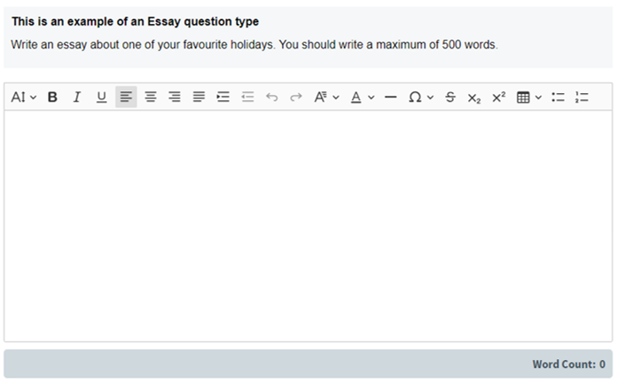Image resolution: width=618 pixels, height=383 pixels.
Task: Justify the paragraph text
Action: pyautogui.click(x=199, y=98)
